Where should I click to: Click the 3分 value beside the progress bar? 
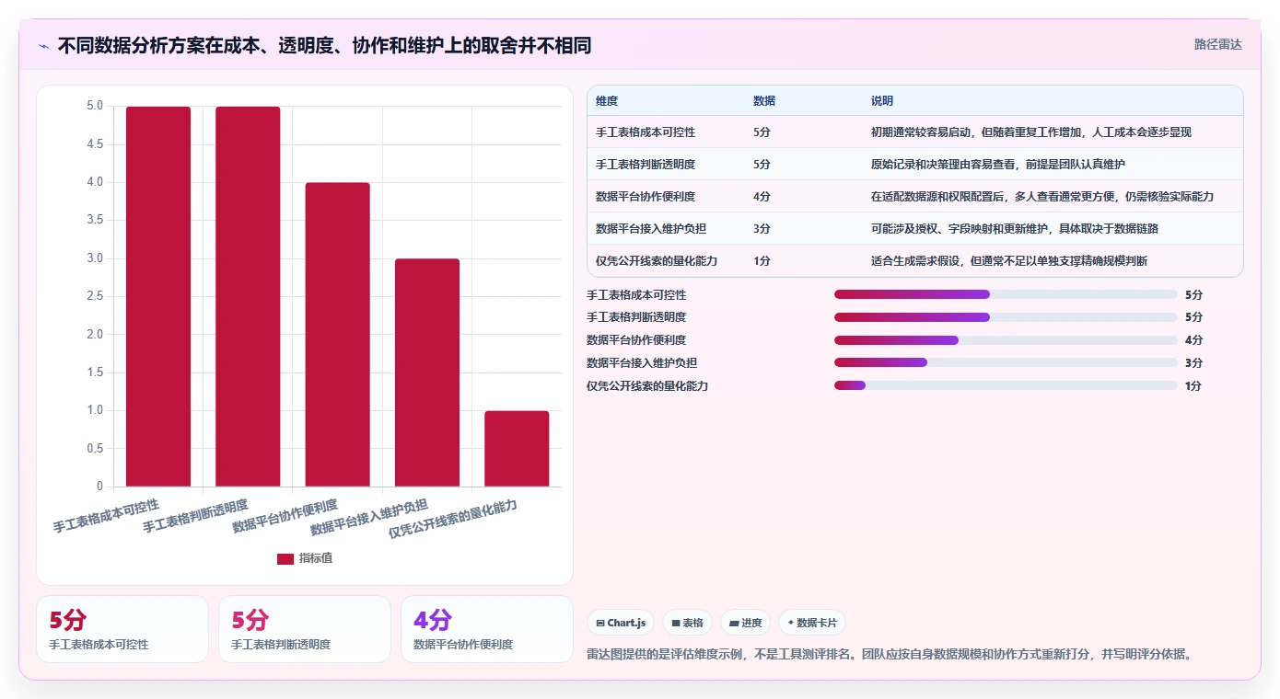pyautogui.click(x=1193, y=363)
